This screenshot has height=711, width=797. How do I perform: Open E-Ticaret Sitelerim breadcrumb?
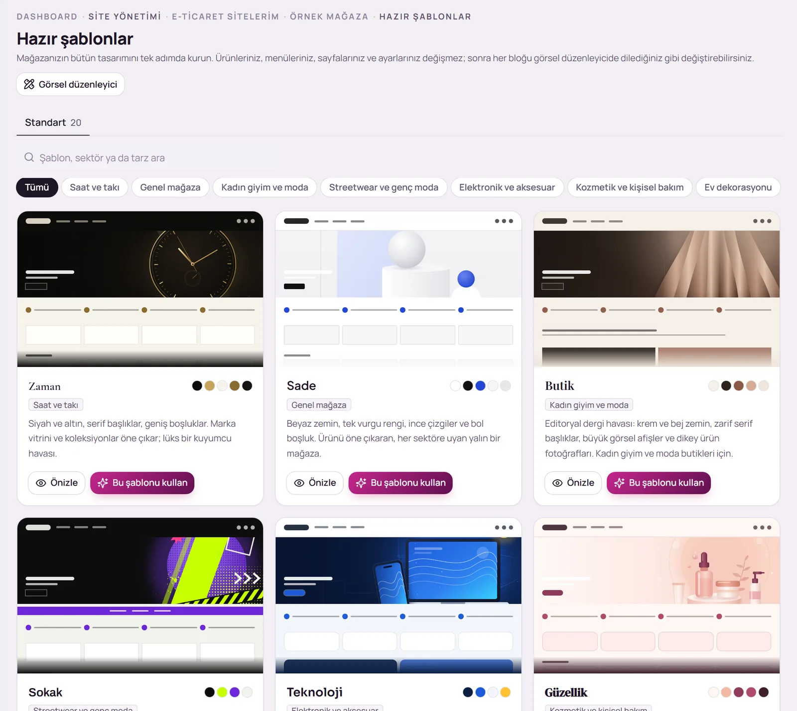click(x=225, y=16)
